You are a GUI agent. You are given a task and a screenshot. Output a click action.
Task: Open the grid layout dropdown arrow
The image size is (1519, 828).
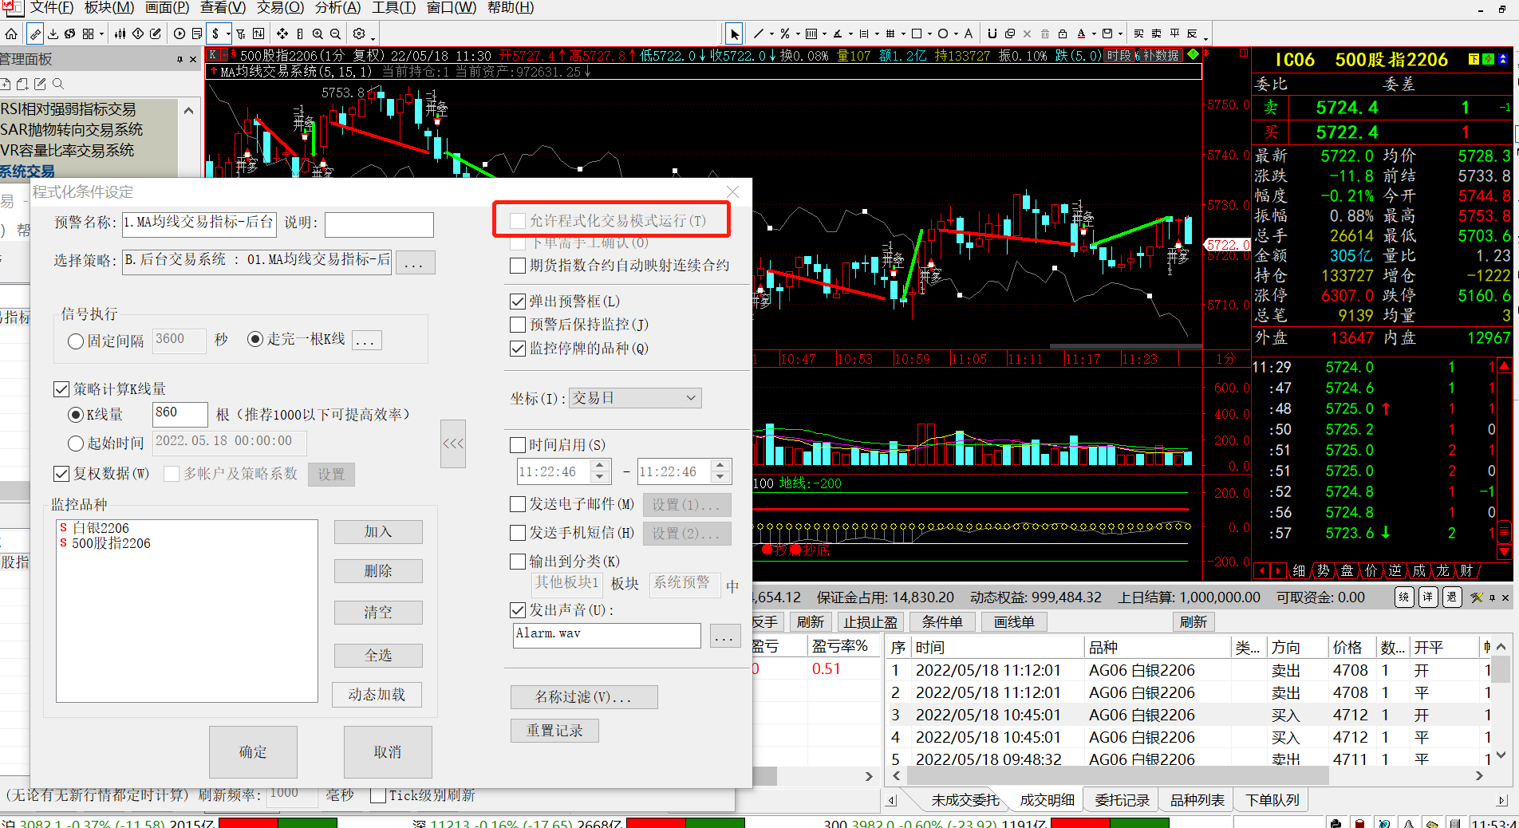101,34
